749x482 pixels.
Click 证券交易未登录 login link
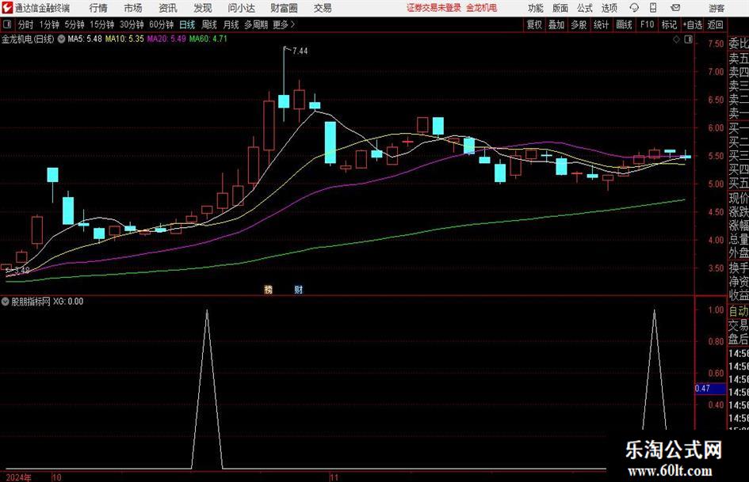tap(434, 8)
